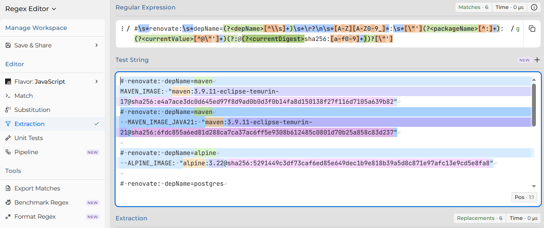
Task: Click the Format Regex icon
Action: point(8,216)
